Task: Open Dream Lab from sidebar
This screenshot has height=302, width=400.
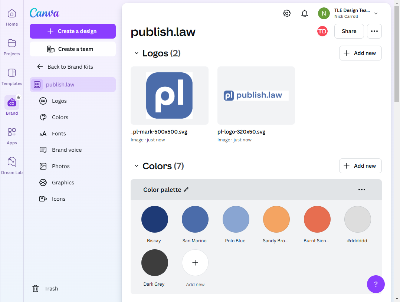Action: click(x=12, y=166)
